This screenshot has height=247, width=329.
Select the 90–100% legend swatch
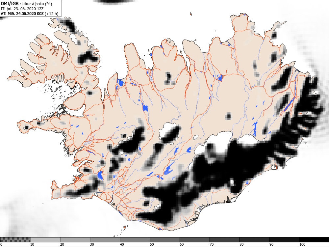click(284, 240)
